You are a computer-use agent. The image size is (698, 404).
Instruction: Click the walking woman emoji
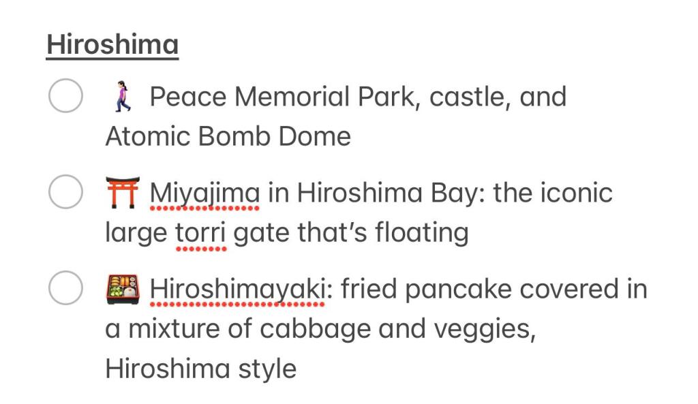point(123,96)
